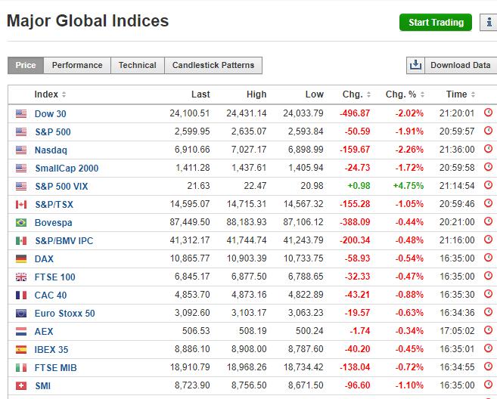Click the clock icon in DAX row
Screen dimensions: 497x399
point(488,258)
